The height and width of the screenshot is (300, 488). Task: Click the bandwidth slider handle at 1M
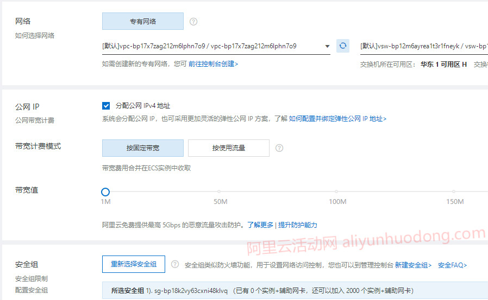pos(105,192)
